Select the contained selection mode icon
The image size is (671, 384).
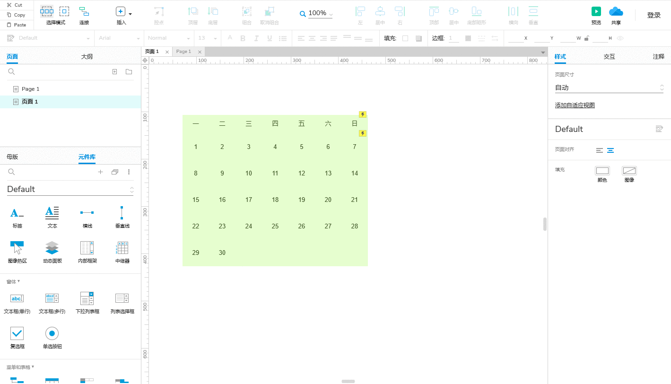[64, 11]
